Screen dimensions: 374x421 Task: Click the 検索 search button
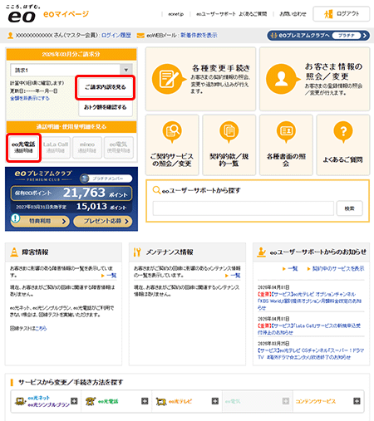350,208
